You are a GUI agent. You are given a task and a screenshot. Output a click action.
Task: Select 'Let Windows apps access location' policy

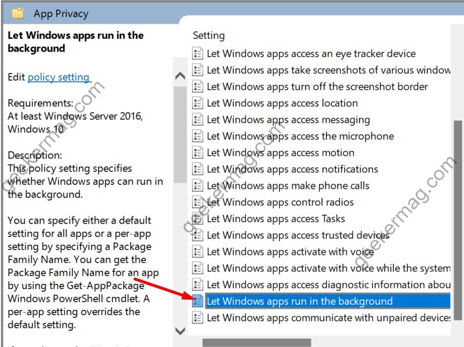pyautogui.click(x=282, y=103)
